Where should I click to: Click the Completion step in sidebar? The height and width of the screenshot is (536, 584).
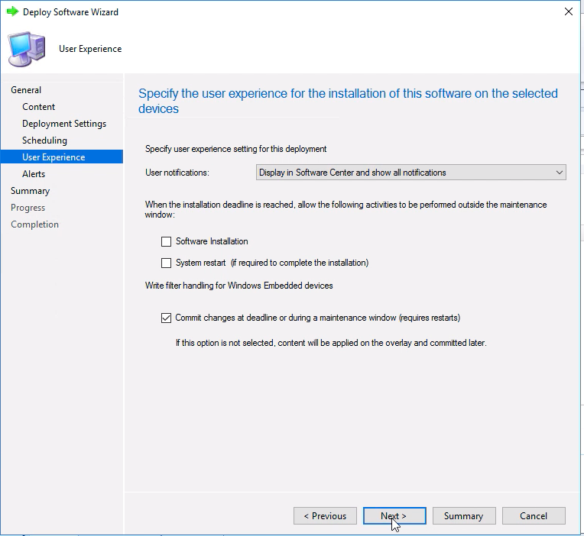pos(34,224)
